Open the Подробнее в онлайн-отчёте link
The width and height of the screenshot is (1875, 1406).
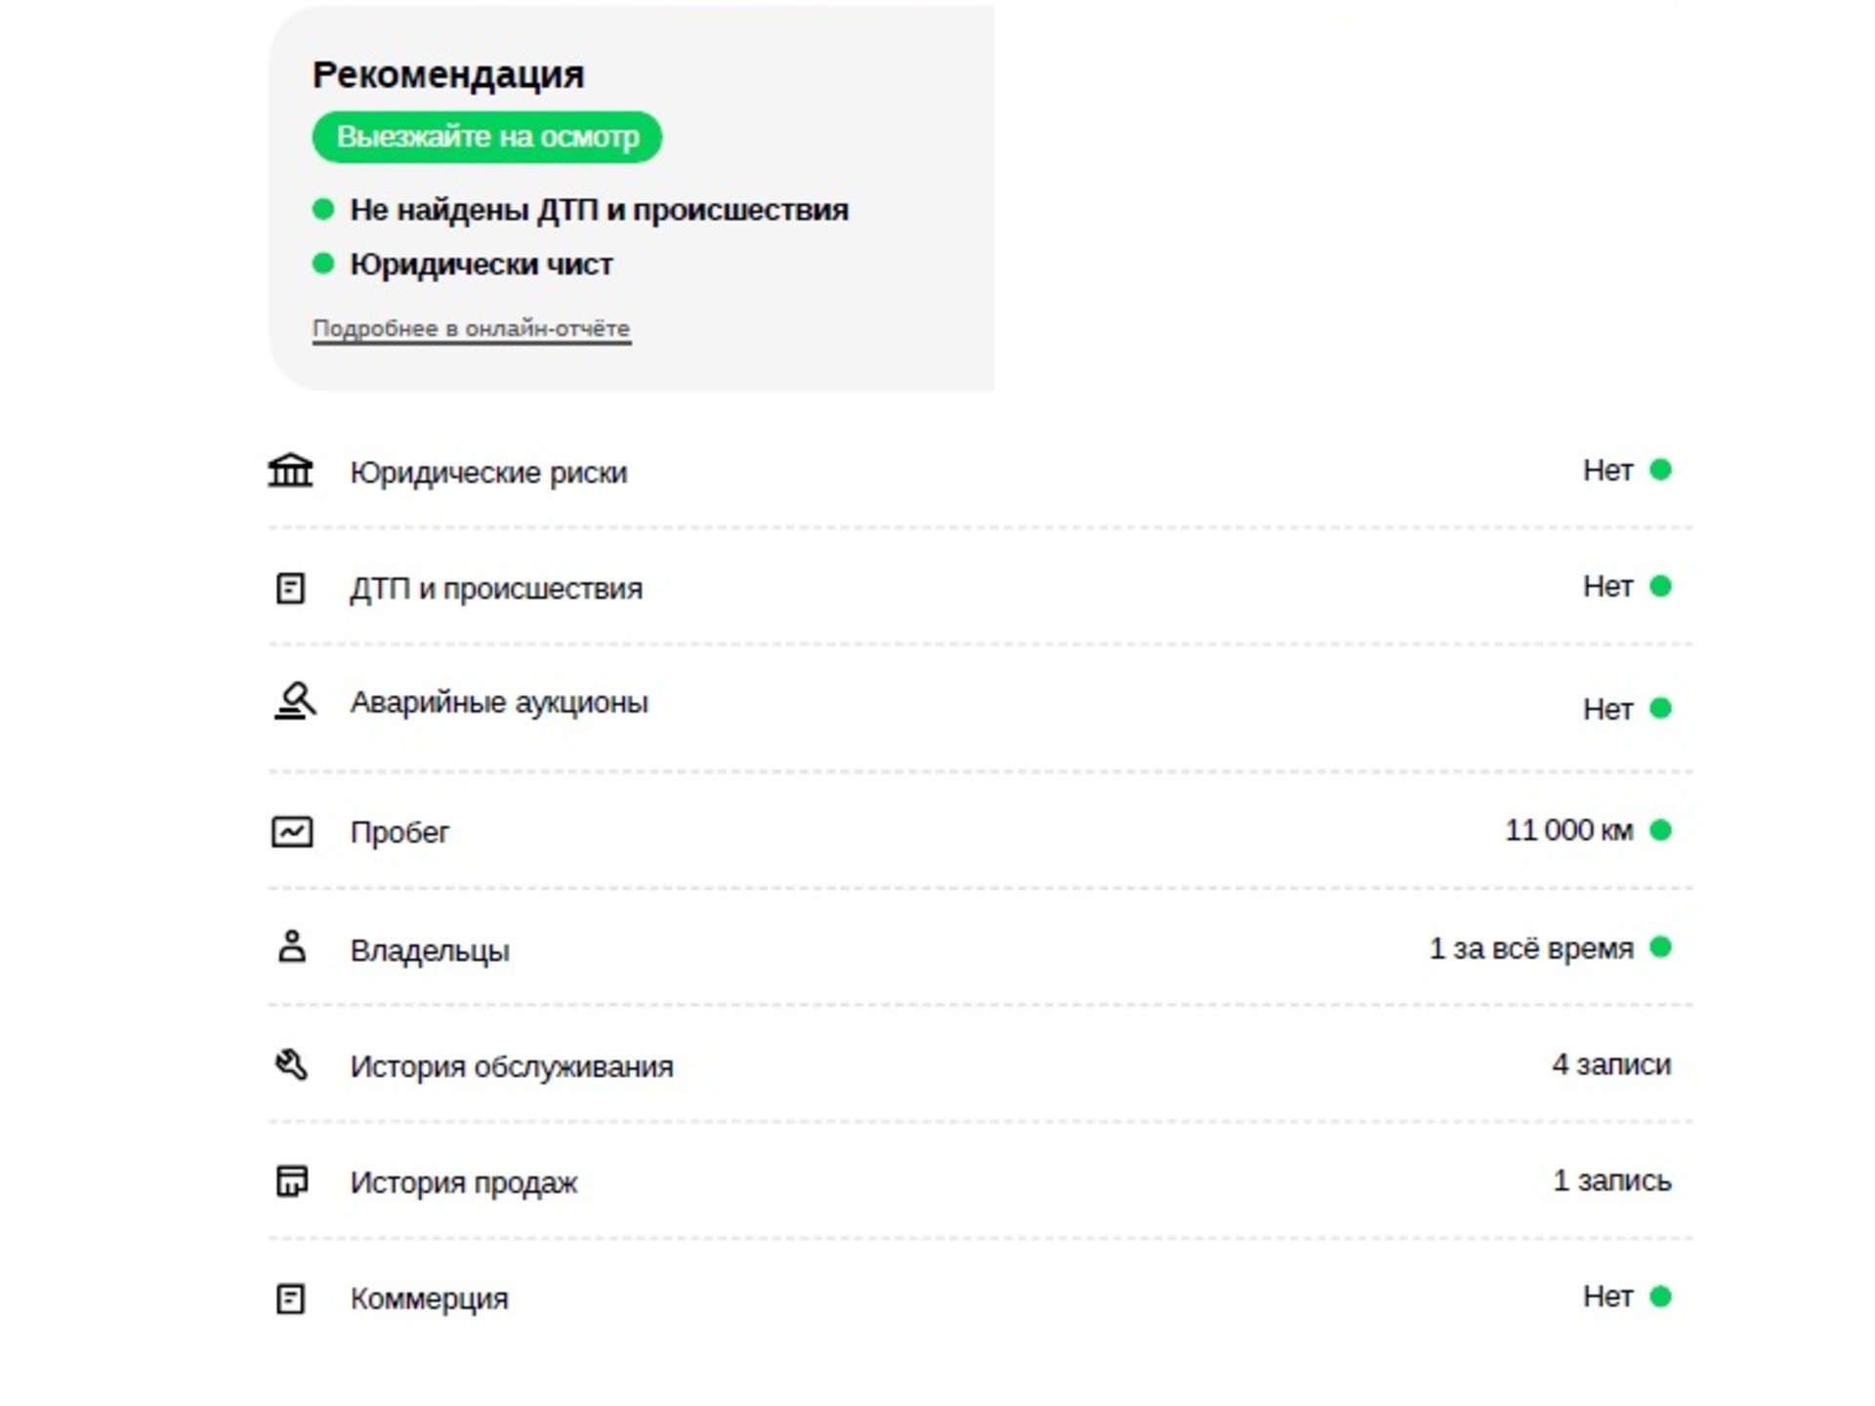472,329
